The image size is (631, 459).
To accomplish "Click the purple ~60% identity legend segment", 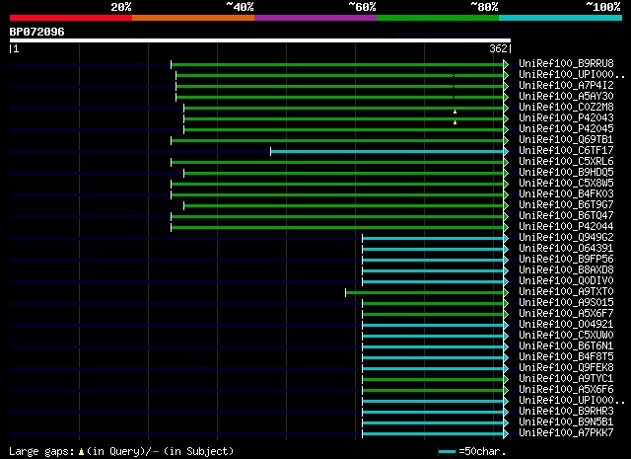I will pos(315,18).
